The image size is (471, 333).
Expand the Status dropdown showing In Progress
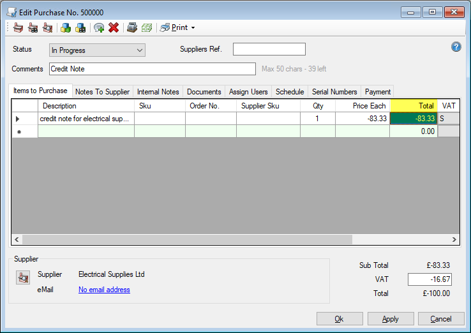140,50
